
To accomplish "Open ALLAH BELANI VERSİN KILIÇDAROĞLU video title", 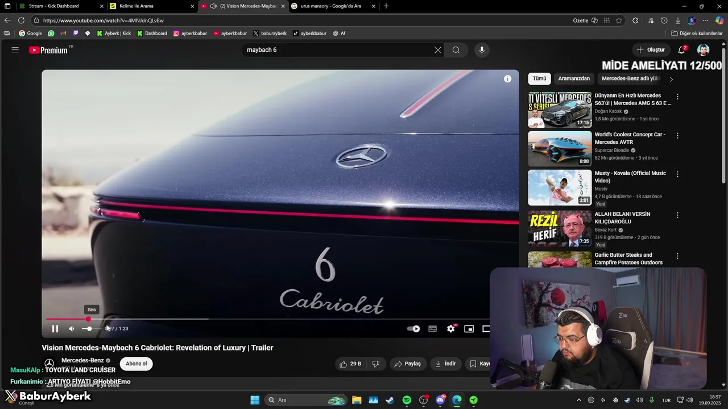I will [x=622, y=218].
